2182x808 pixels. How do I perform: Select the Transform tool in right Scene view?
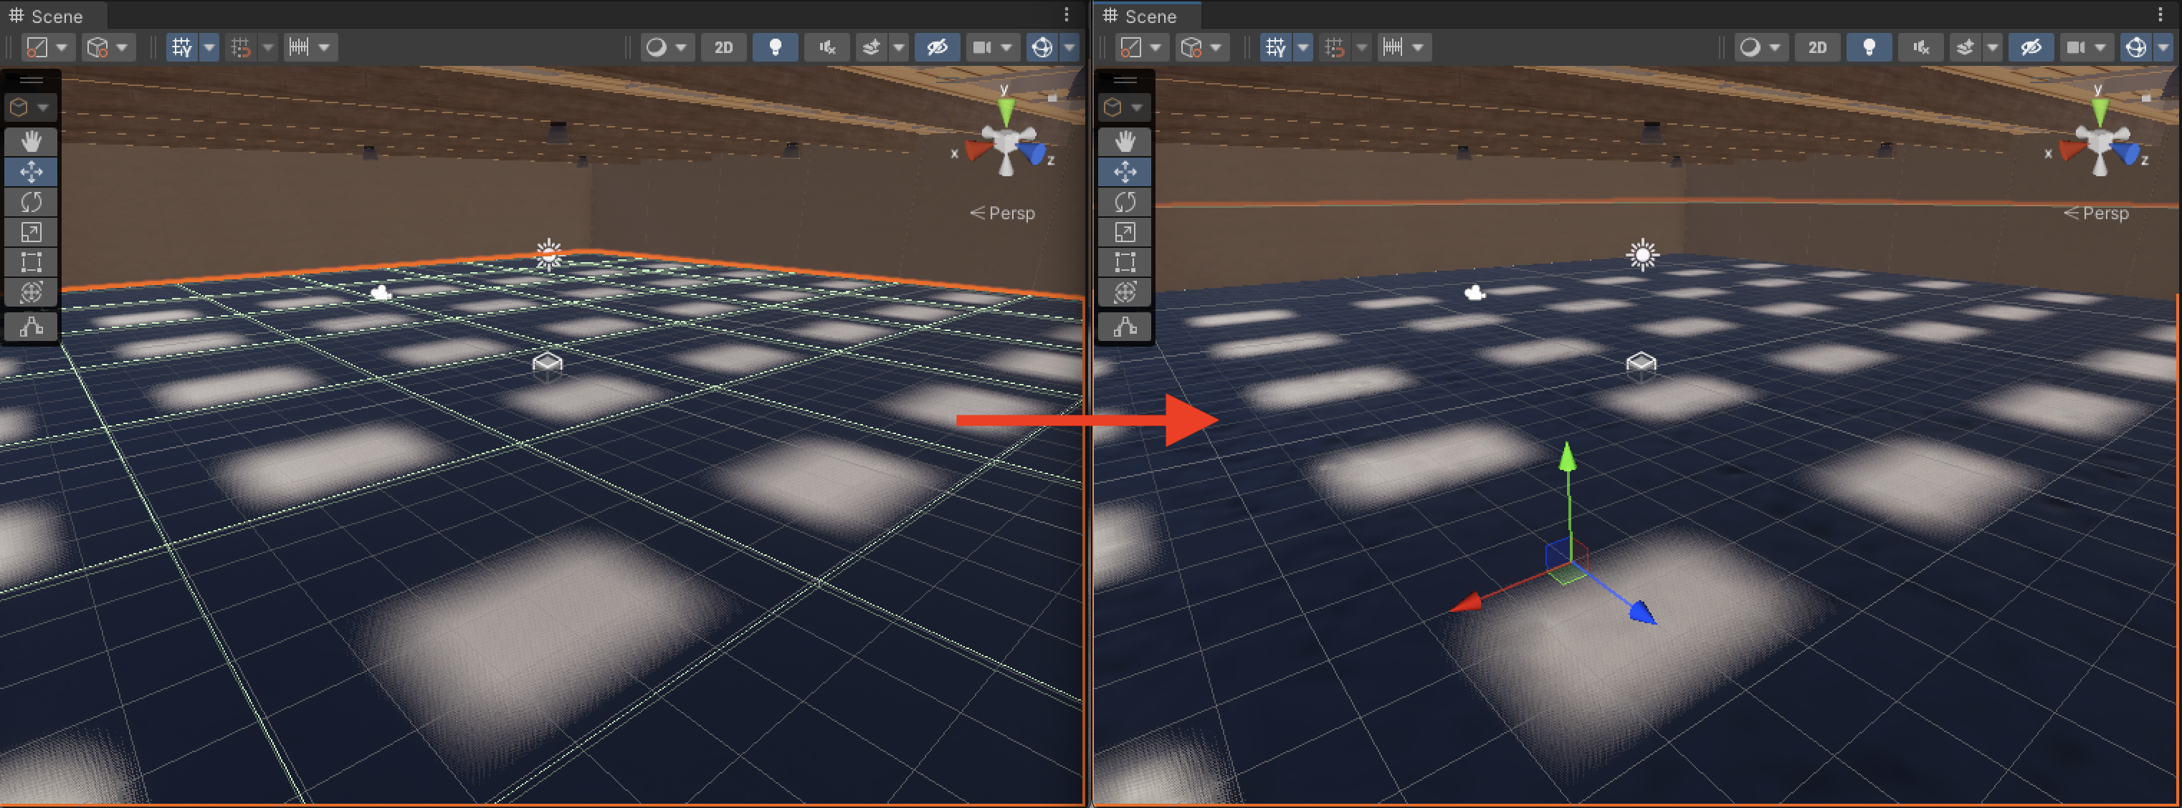point(1125,292)
